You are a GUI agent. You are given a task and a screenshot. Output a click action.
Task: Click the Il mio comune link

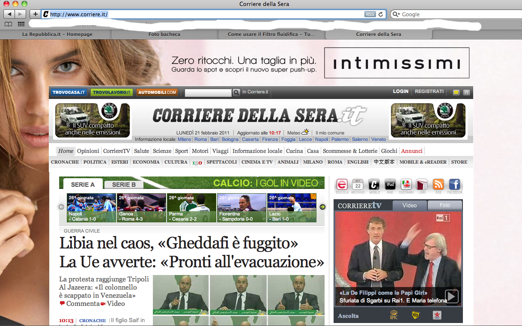click(x=330, y=133)
